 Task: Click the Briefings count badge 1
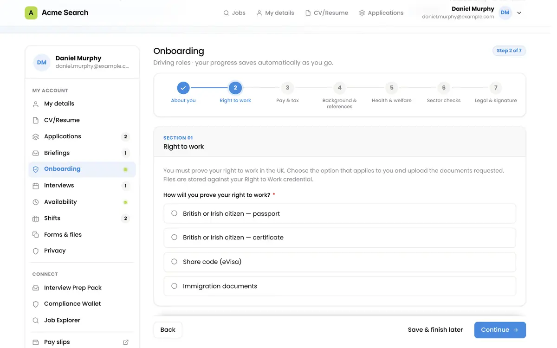(x=125, y=153)
